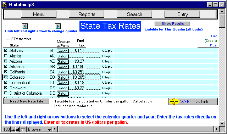Open Arizona Gallon measure dropdown
This screenshot has width=227, height=134.
pyautogui.click(x=62, y=61)
